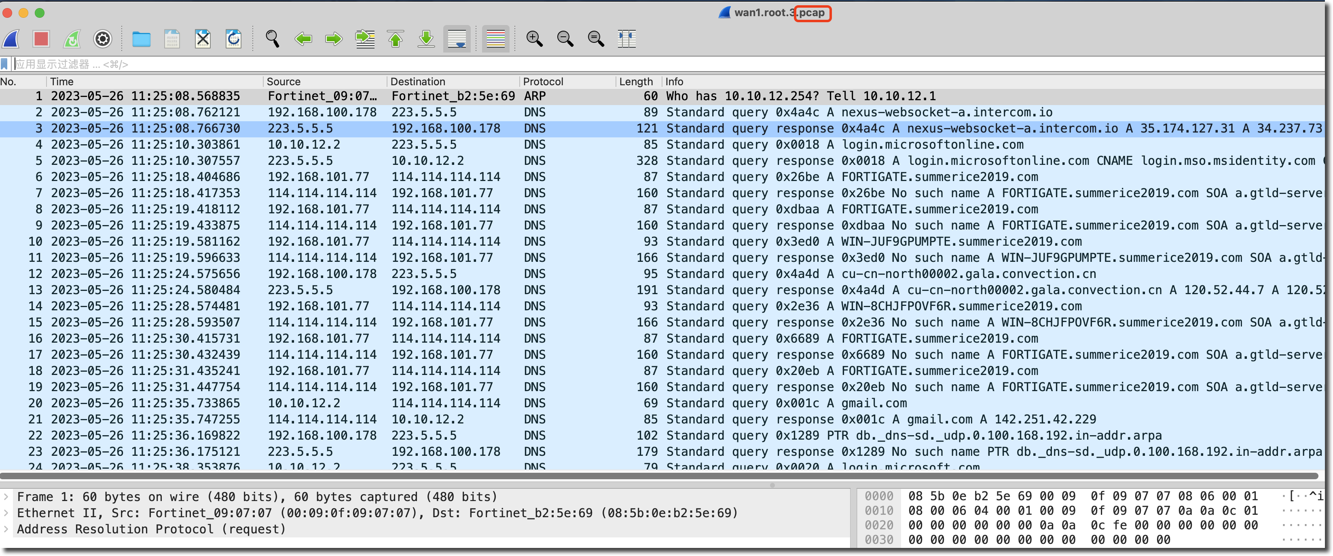Expand Address Resolution Protocol details
This screenshot has width=1333, height=556.
[6, 529]
